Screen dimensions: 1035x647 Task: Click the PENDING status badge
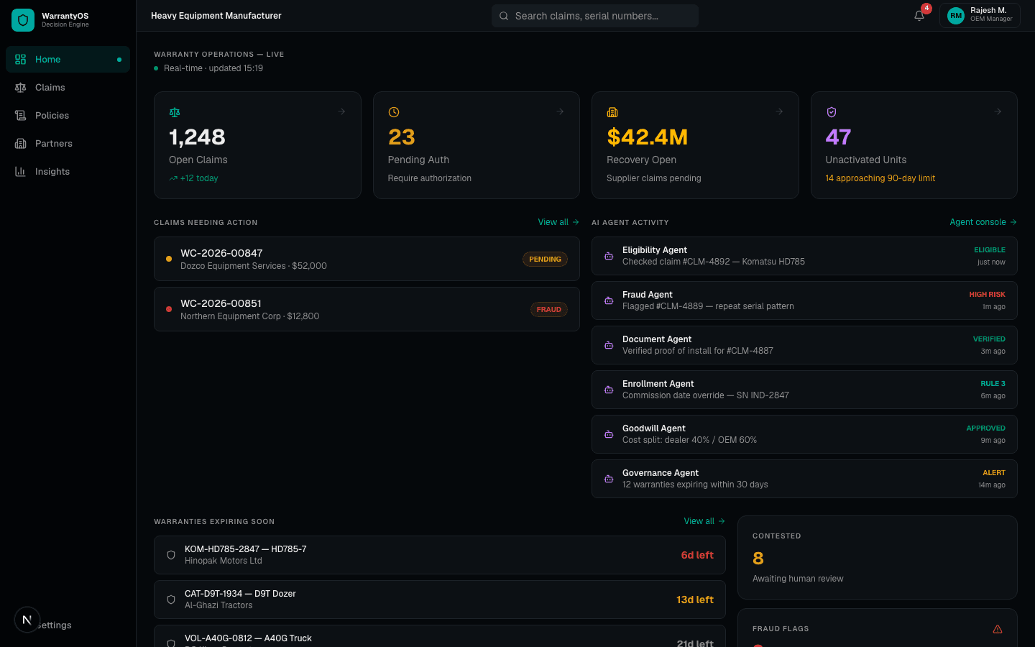[545, 260]
